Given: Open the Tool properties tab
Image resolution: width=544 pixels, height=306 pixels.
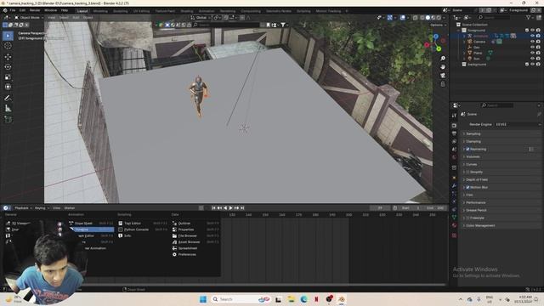Looking at the screenshot, I should click(x=454, y=116).
